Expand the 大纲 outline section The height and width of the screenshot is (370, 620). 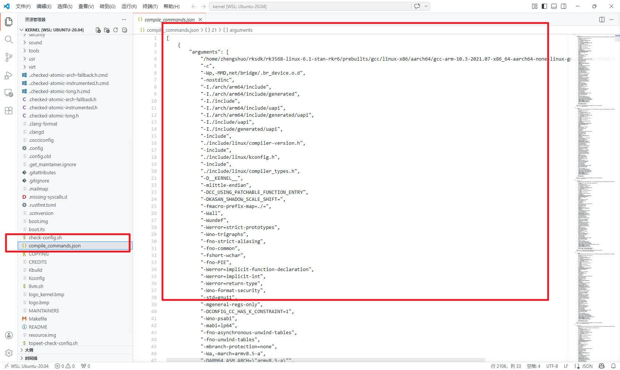pos(75,350)
